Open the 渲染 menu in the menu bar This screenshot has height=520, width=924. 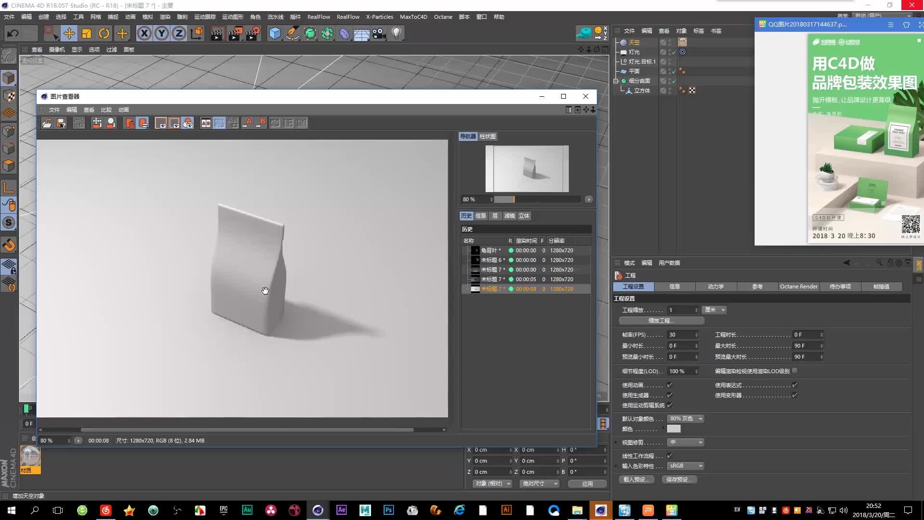click(x=166, y=16)
